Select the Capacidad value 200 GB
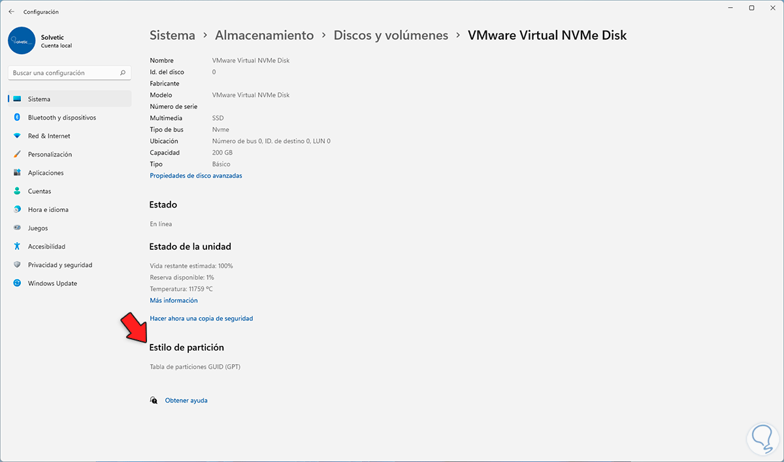Image resolution: width=784 pixels, height=462 pixels. click(x=223, y=153)
